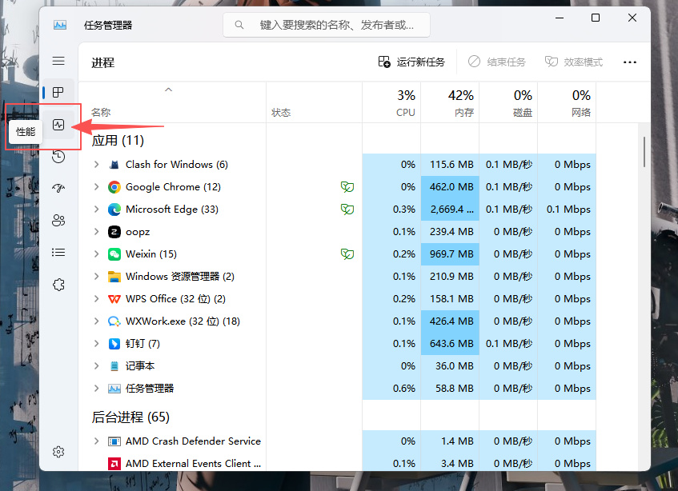Viewport: 678px width, 491px height.
Task: Expand the 任务管理器 process row
Action: [96, 388]
